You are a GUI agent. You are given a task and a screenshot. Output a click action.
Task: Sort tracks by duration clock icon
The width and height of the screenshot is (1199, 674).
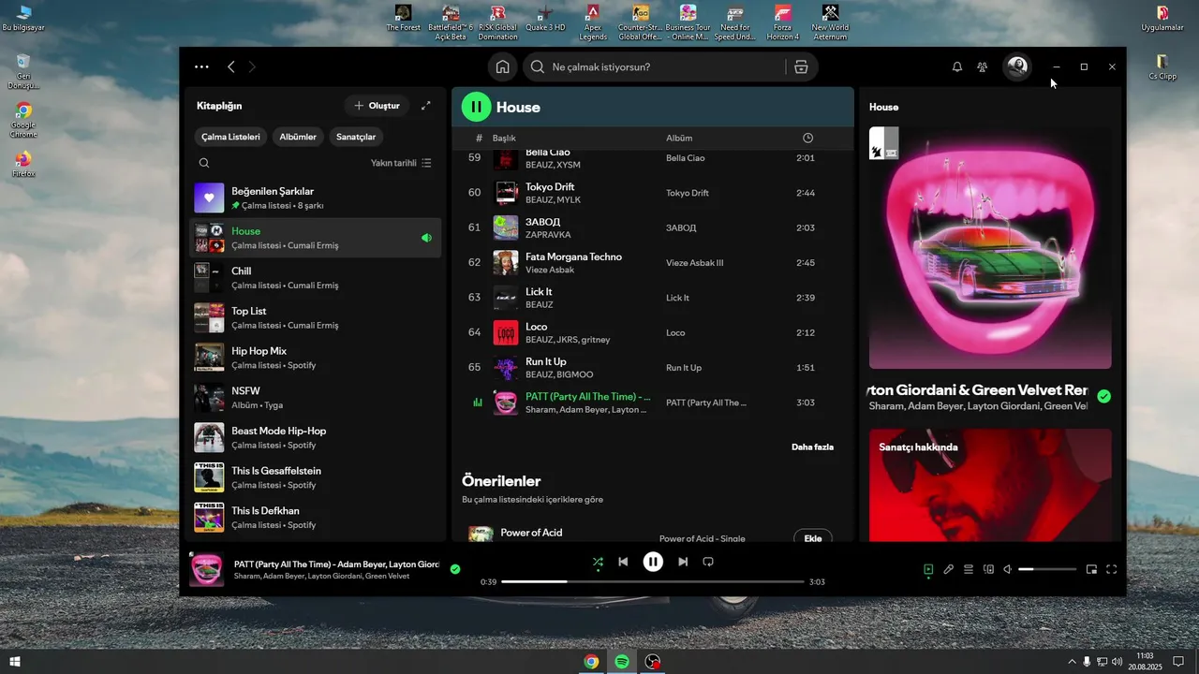[807, 138]
